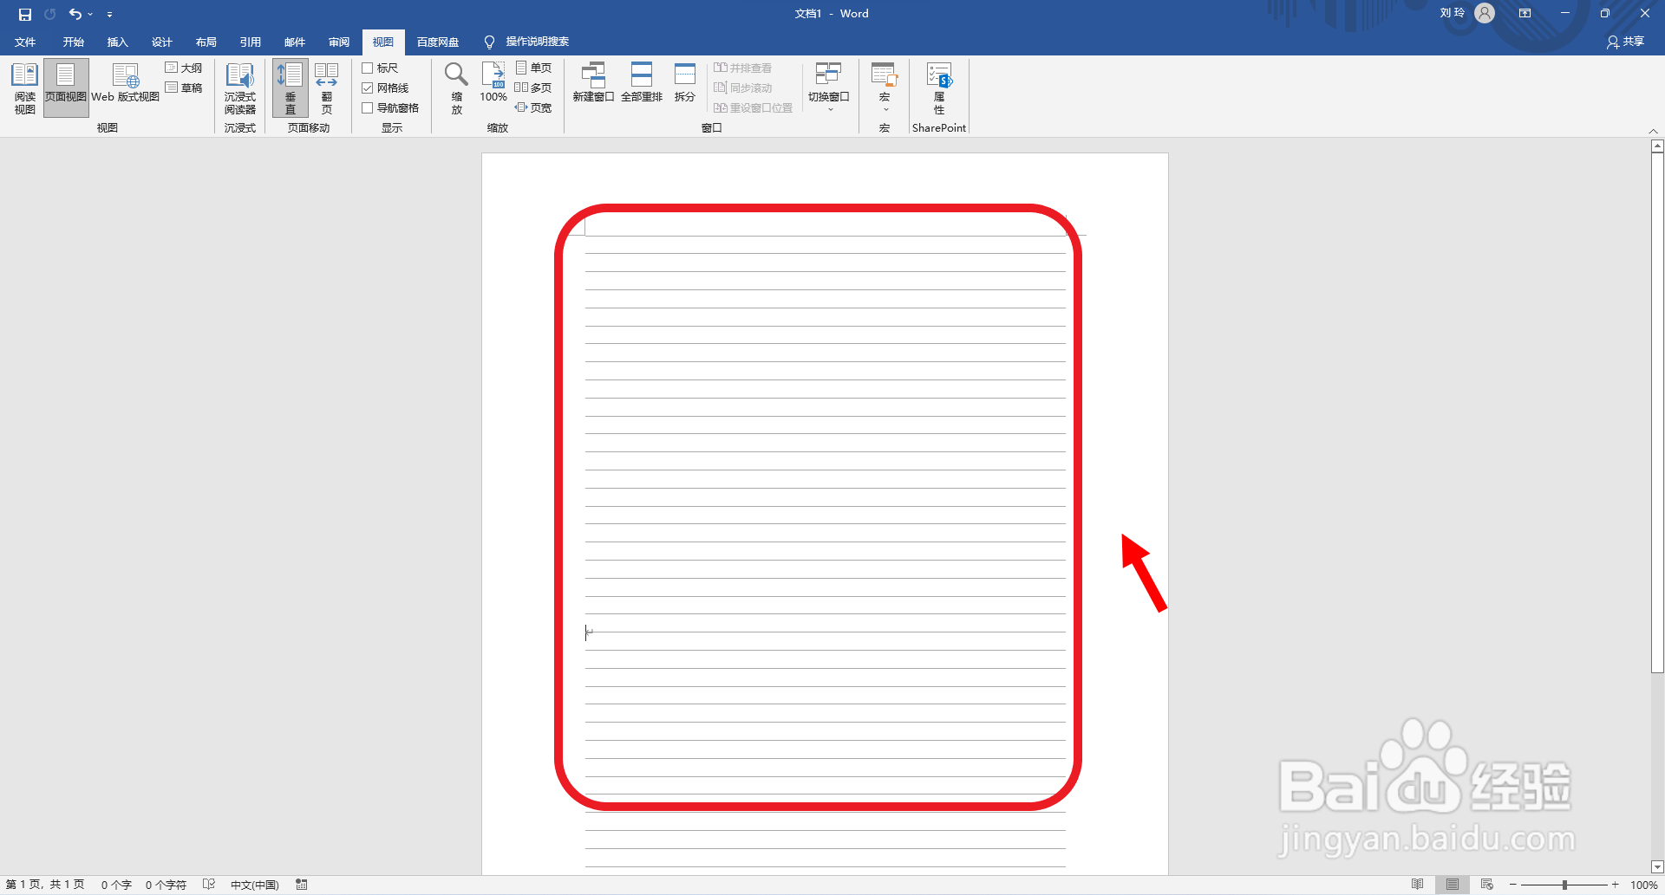Viewport: 1665px width, 895px height.
Task: Switch to the 引用 ribbon tab
Action: (x=250, y=42)
